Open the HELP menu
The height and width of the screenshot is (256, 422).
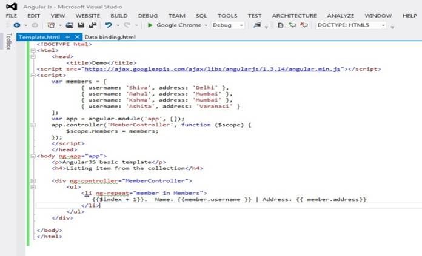[x=410, y=16]
